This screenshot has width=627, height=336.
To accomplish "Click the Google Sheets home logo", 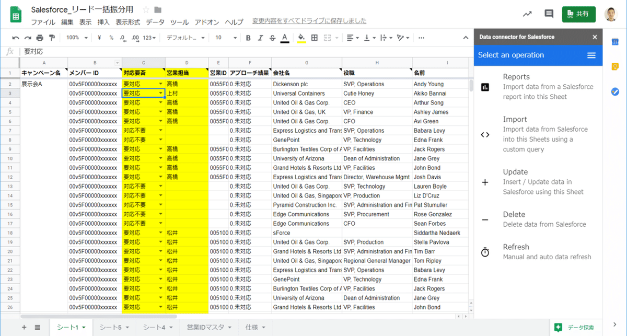I will click(x=15, y=15).
